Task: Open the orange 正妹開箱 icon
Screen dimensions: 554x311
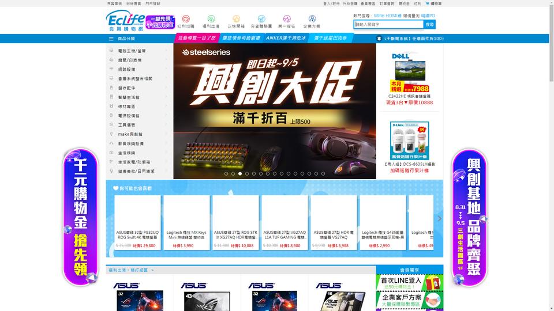Action: coord(236,18)
